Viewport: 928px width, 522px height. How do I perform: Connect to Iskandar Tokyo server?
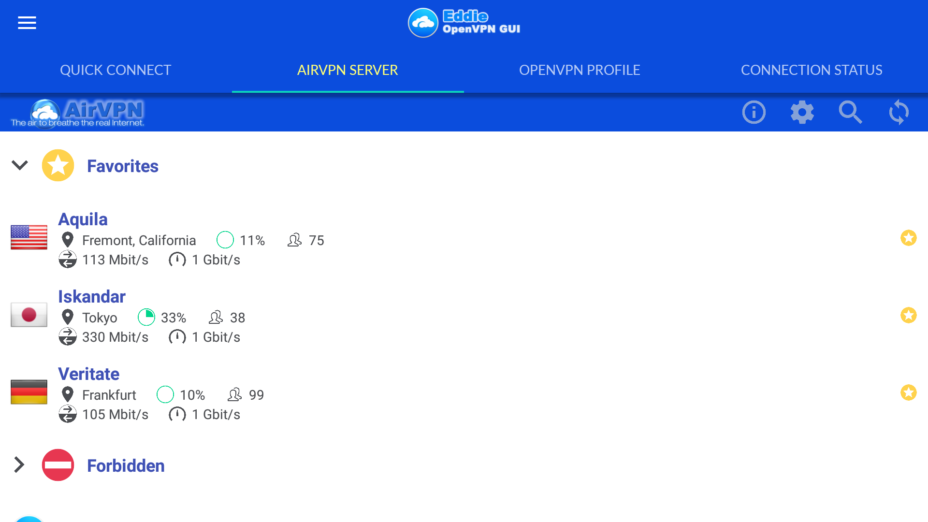coord(92,297)
